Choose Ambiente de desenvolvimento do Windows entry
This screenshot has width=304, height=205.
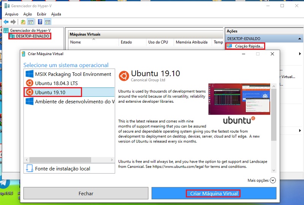tap(69, 102)
